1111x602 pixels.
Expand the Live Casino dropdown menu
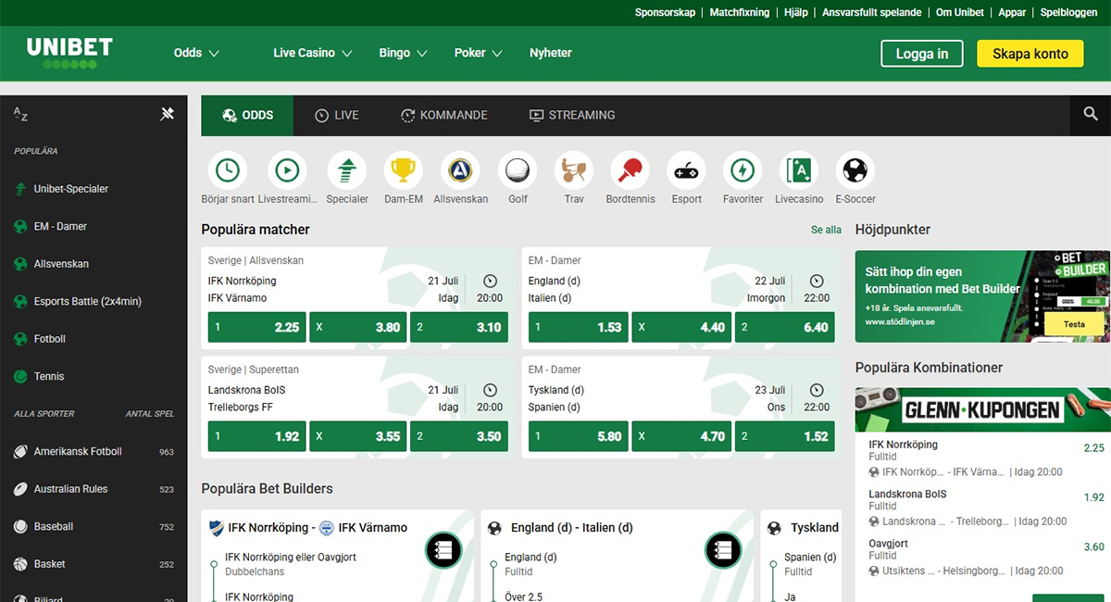coord(313,53)
